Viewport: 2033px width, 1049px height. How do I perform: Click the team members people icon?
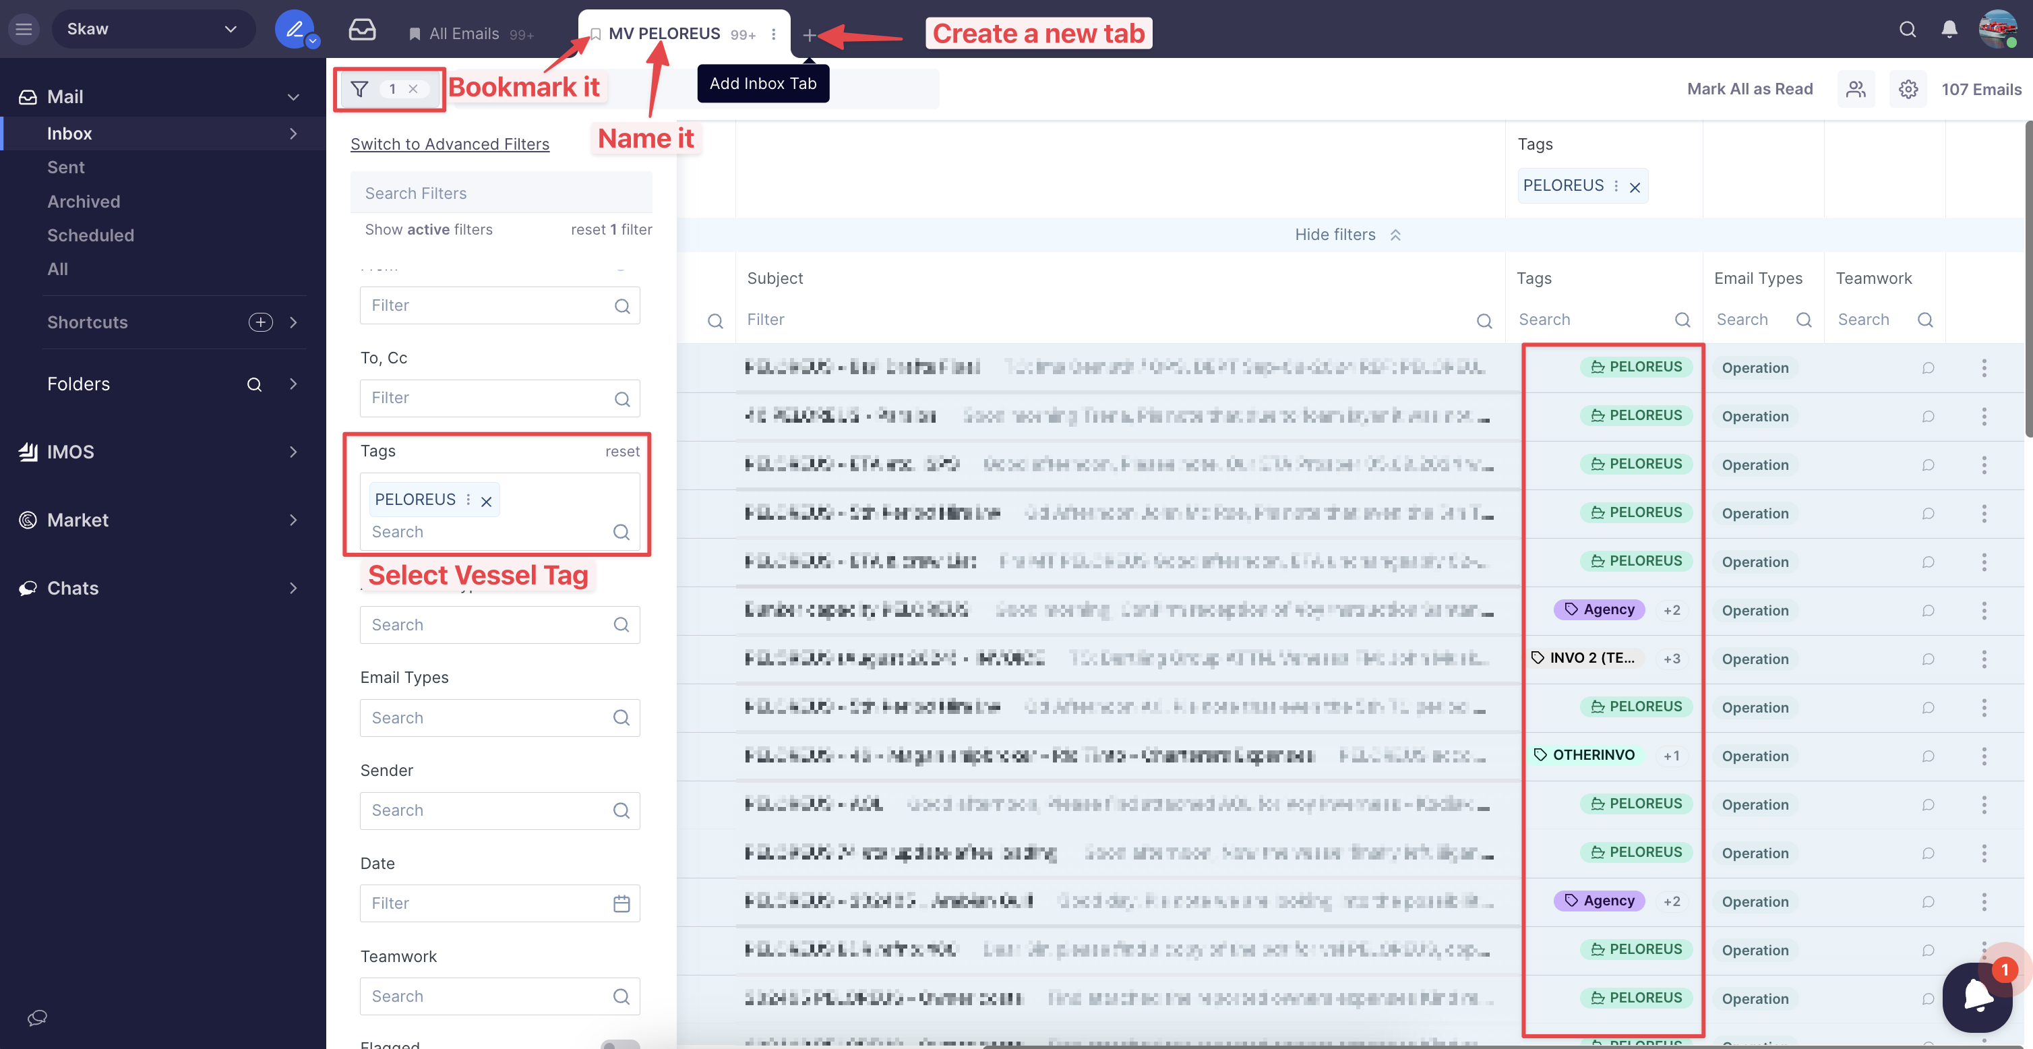click(x=1856, y=89)
